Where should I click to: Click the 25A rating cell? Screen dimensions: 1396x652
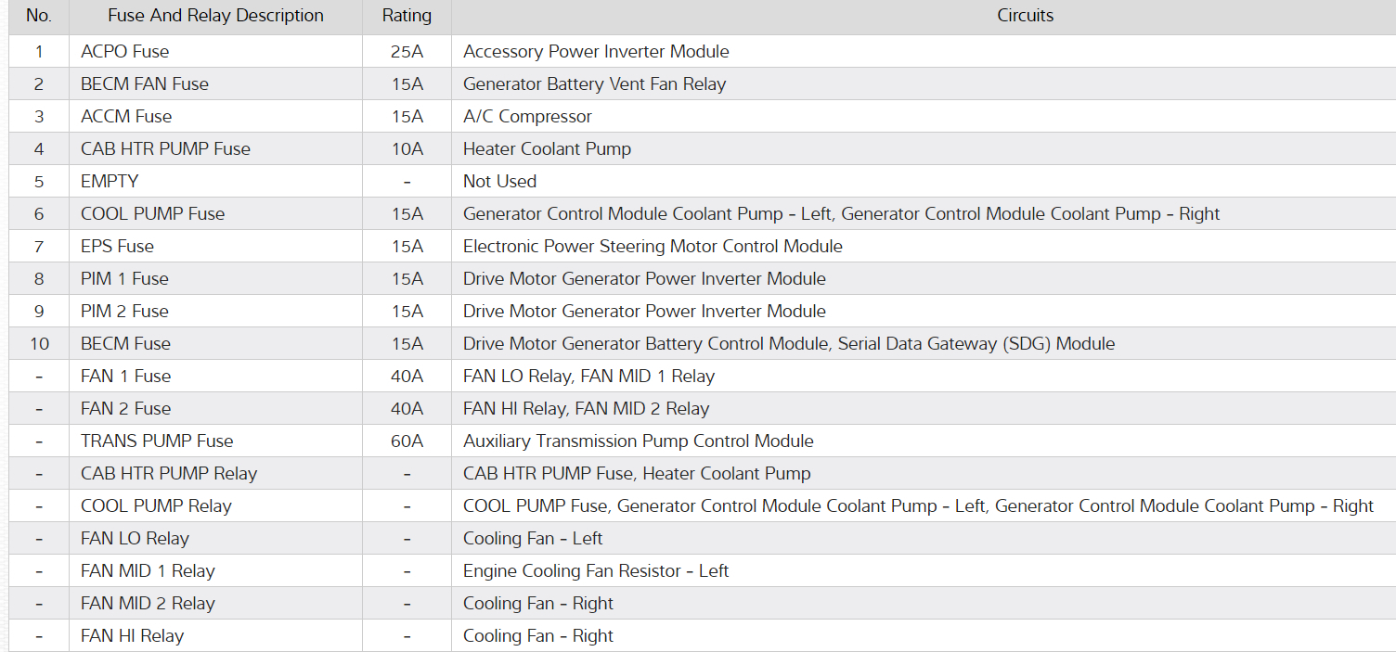click(x=407, y=51)
